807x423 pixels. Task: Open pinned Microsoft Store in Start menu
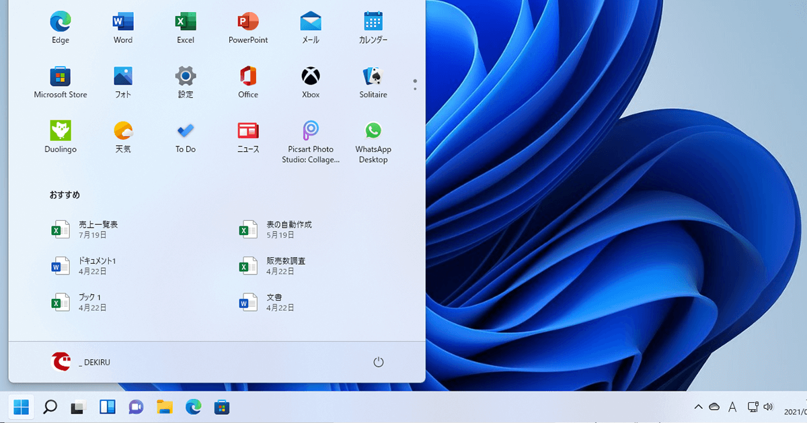(61, 83)
